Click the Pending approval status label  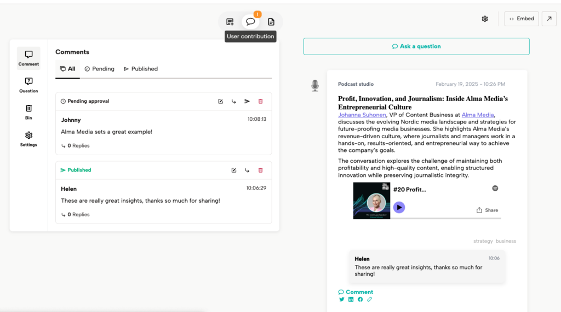click(85, 102)
